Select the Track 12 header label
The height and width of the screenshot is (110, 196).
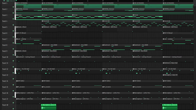(5, 69)
